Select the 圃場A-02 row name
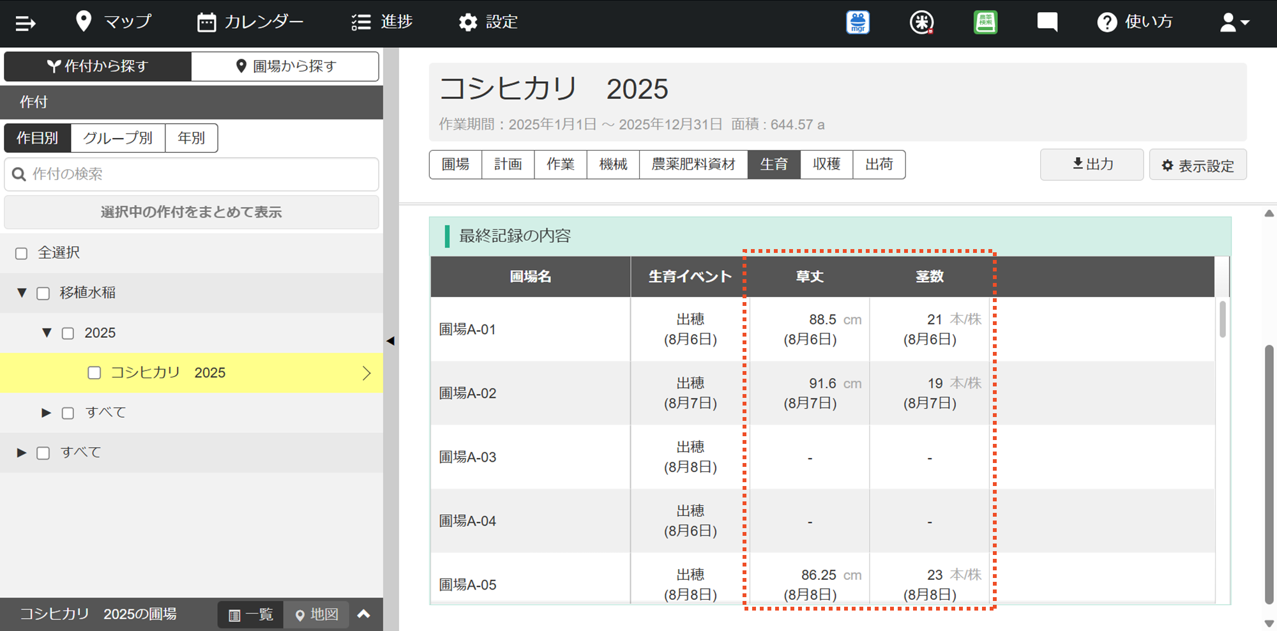Screen dimensions: 1277x631 click(x=467, y=393)
